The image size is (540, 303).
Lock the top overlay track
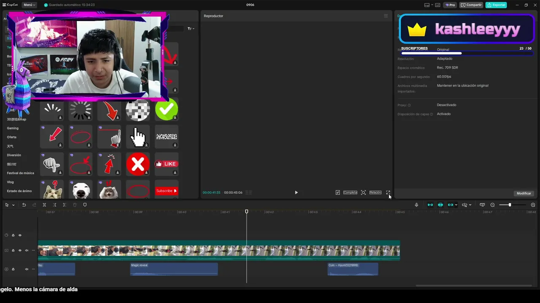[x=13, y=235]
